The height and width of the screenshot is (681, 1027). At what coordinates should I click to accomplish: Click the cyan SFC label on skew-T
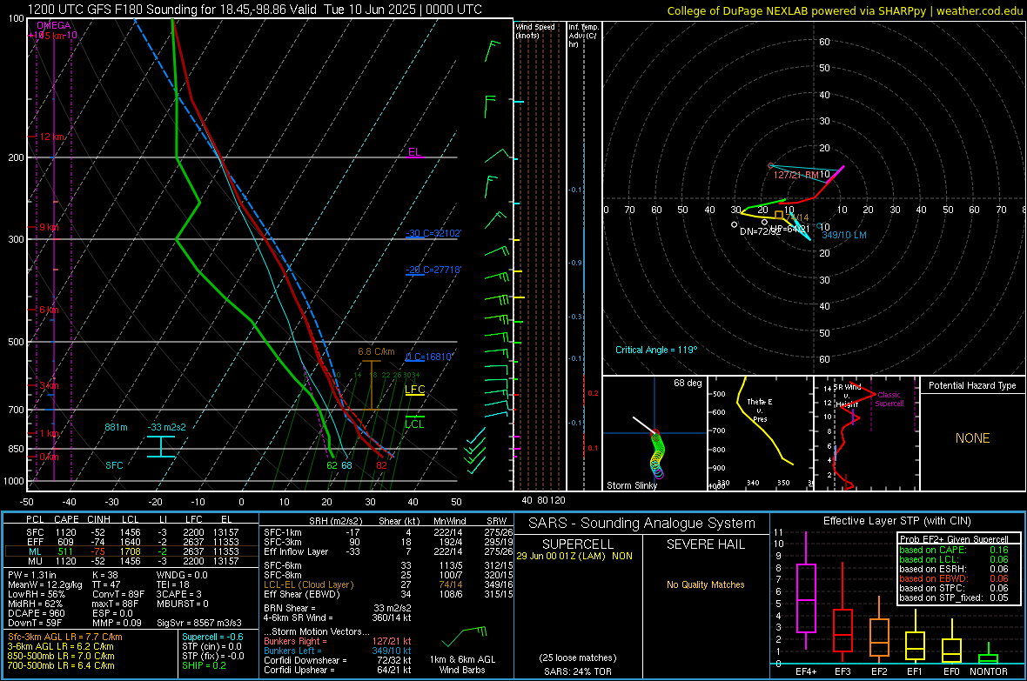pyautogui.click(x=114, y=465)
